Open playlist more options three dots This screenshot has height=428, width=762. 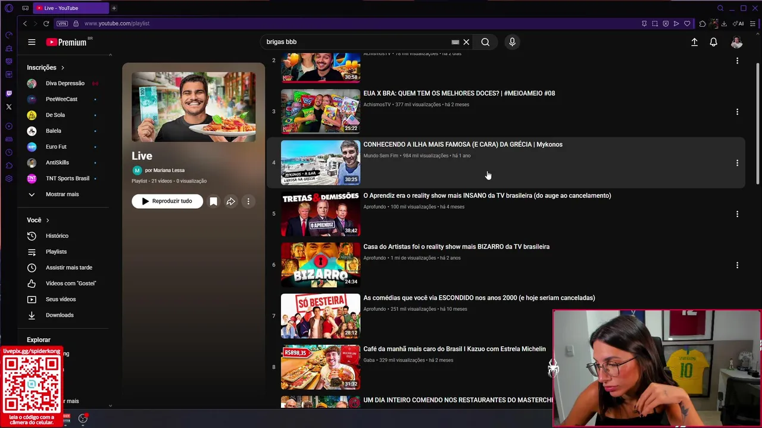248,202
